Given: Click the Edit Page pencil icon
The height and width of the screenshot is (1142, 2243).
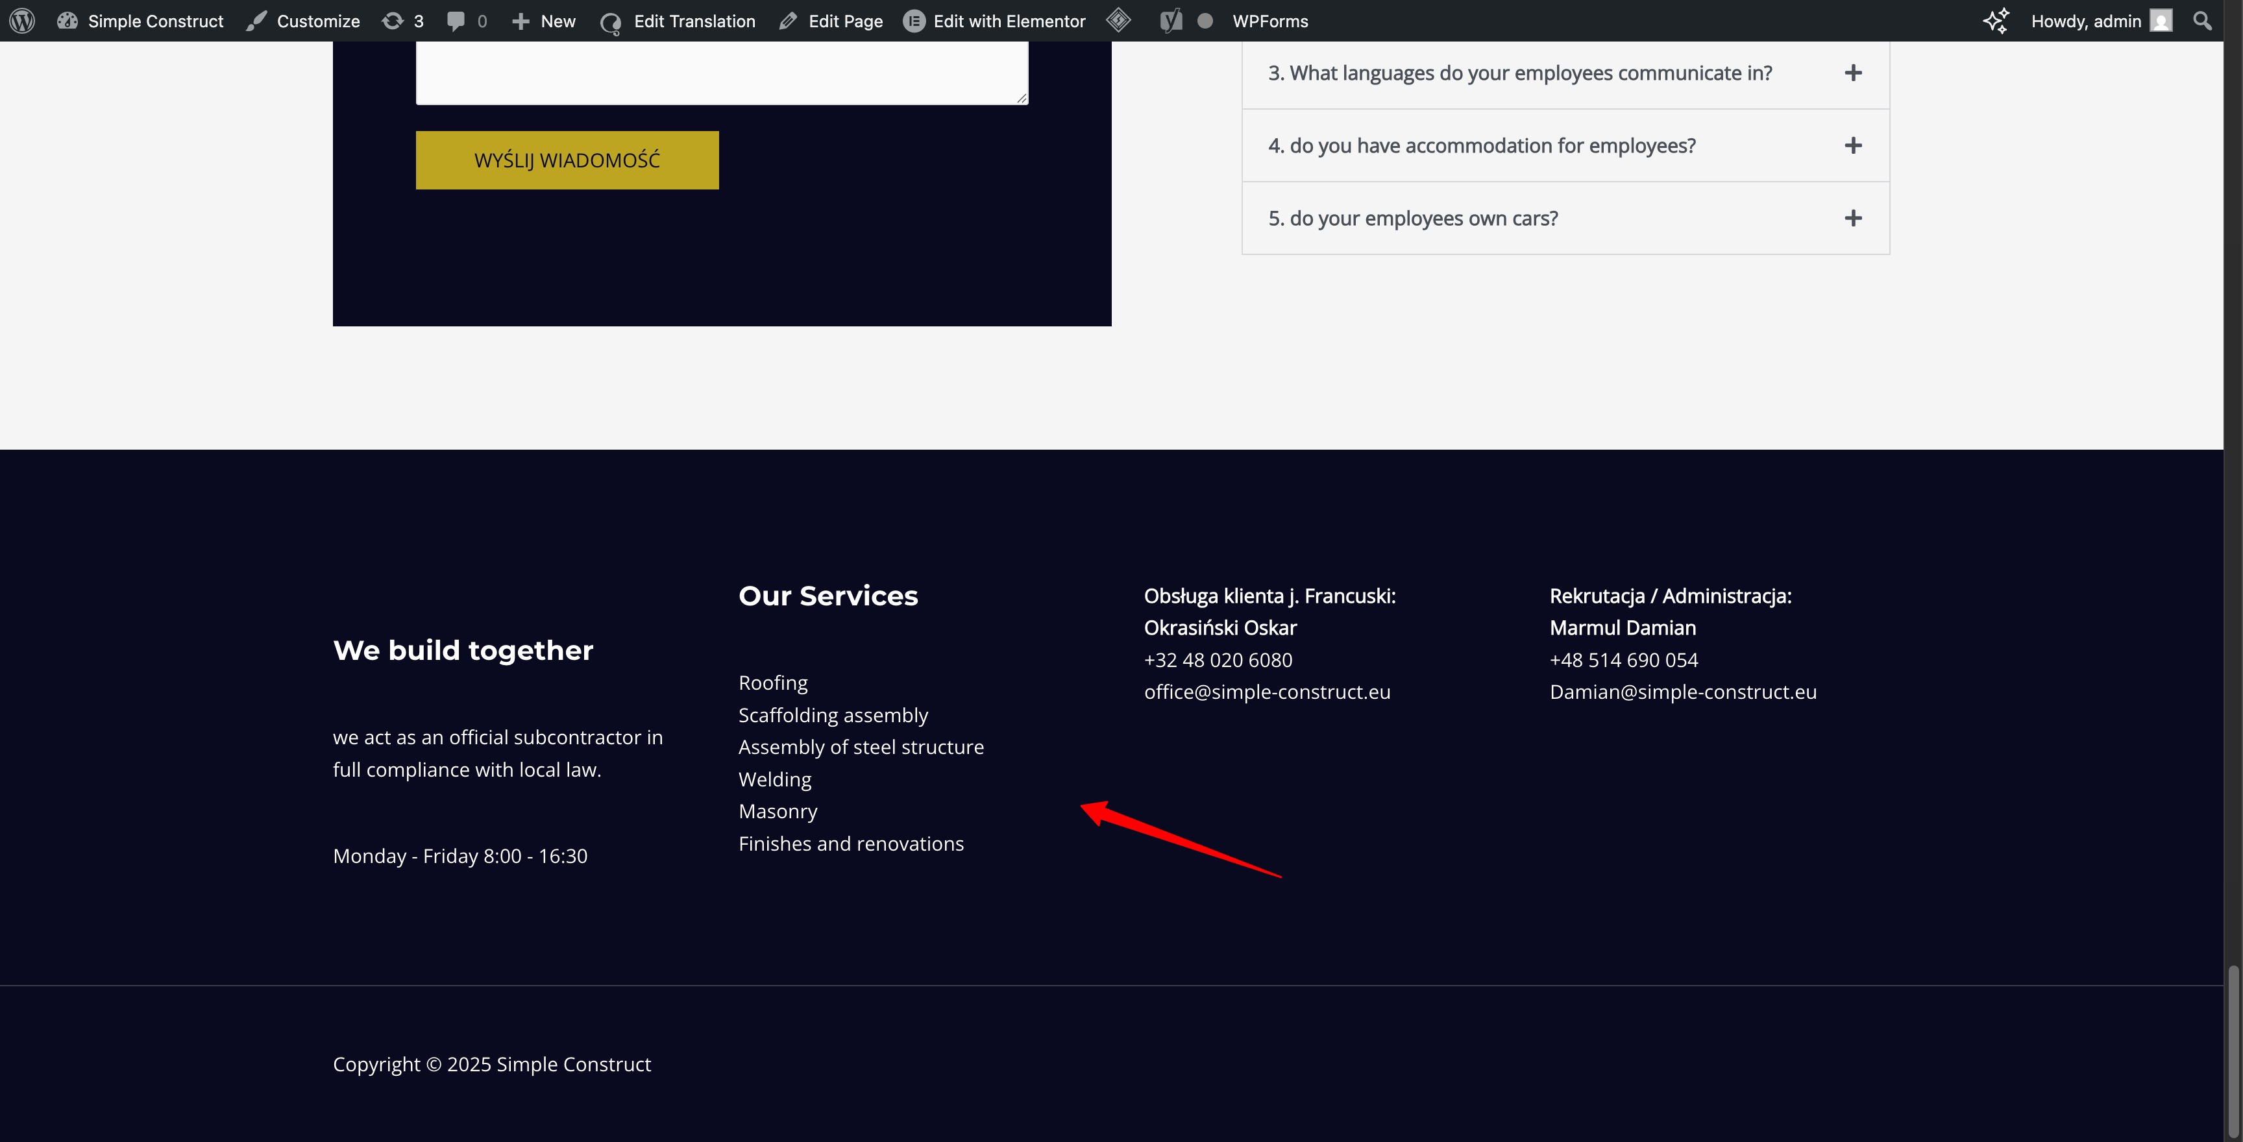Looking at the screenshot, I should [x=788, y=21].
